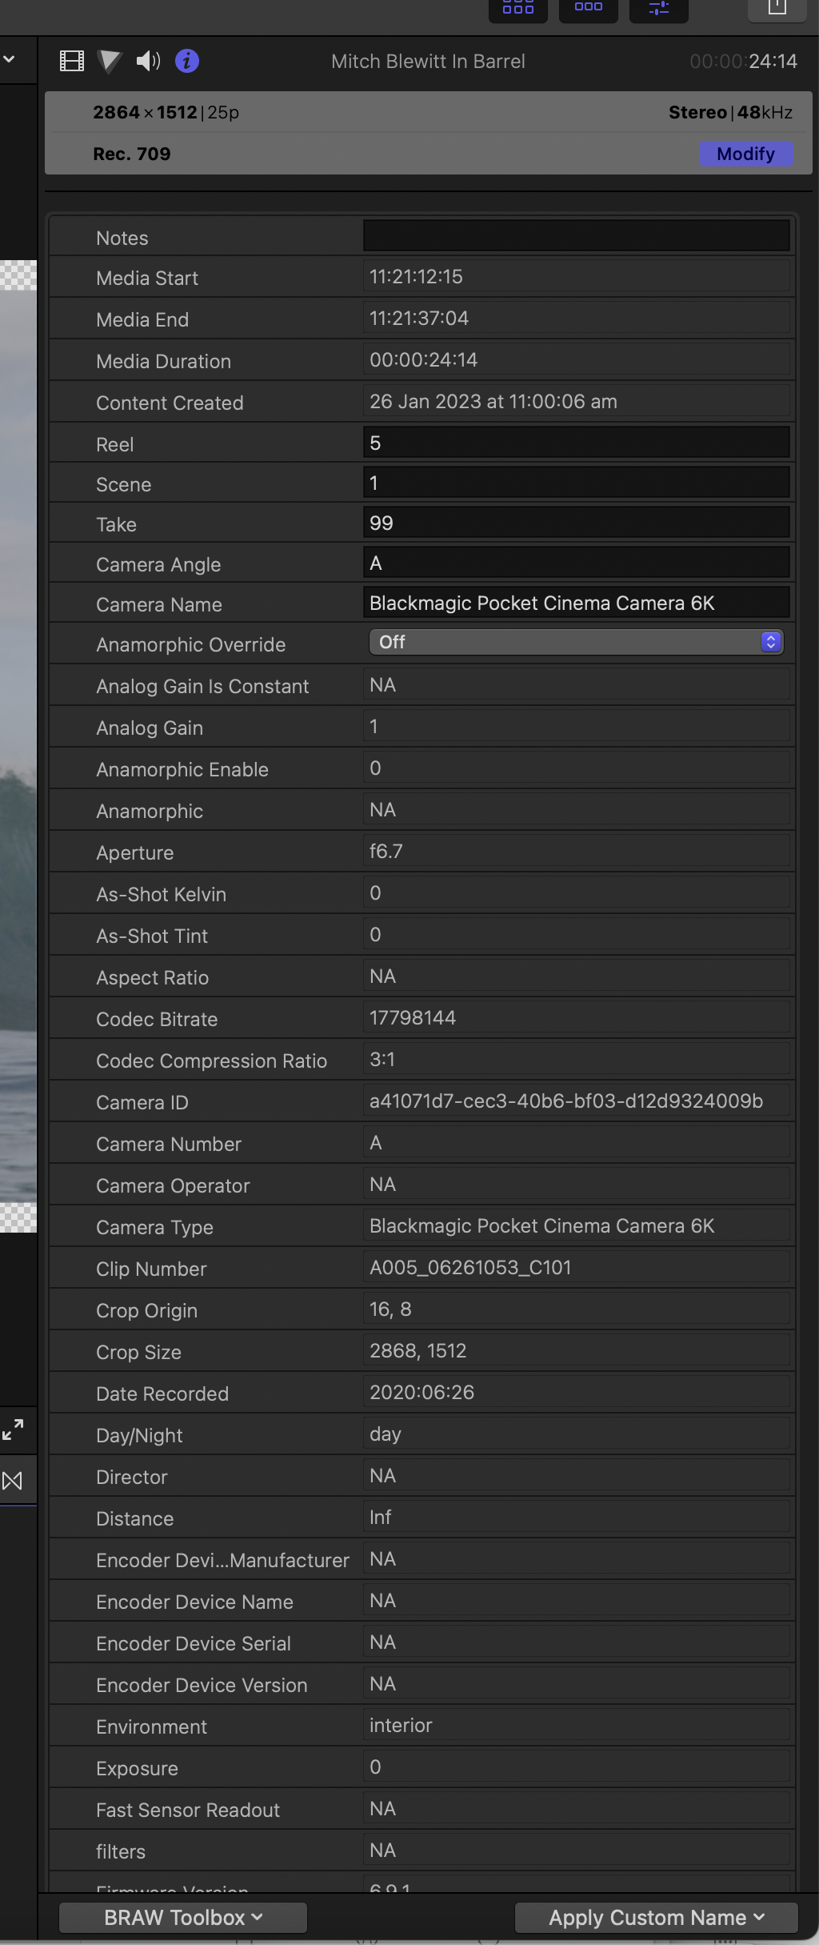Open the BRAW Toolbox metadata view menu
The height and width of the screenshot is (1945, 819).
[183, 1918]
